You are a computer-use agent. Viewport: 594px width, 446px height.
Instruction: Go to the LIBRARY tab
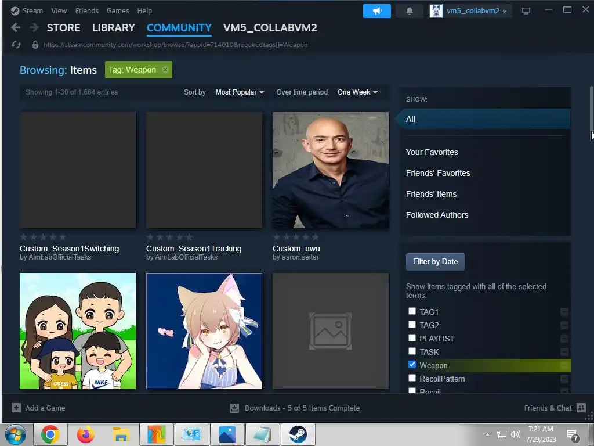pos(113,28)
